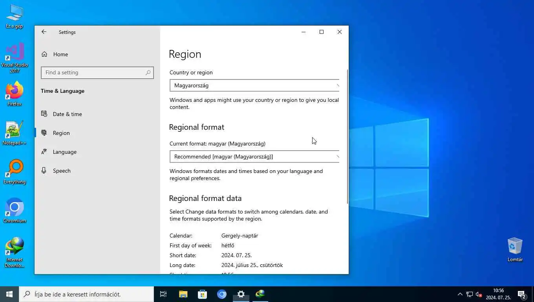Open the Windows Start menu

[9, 294]
